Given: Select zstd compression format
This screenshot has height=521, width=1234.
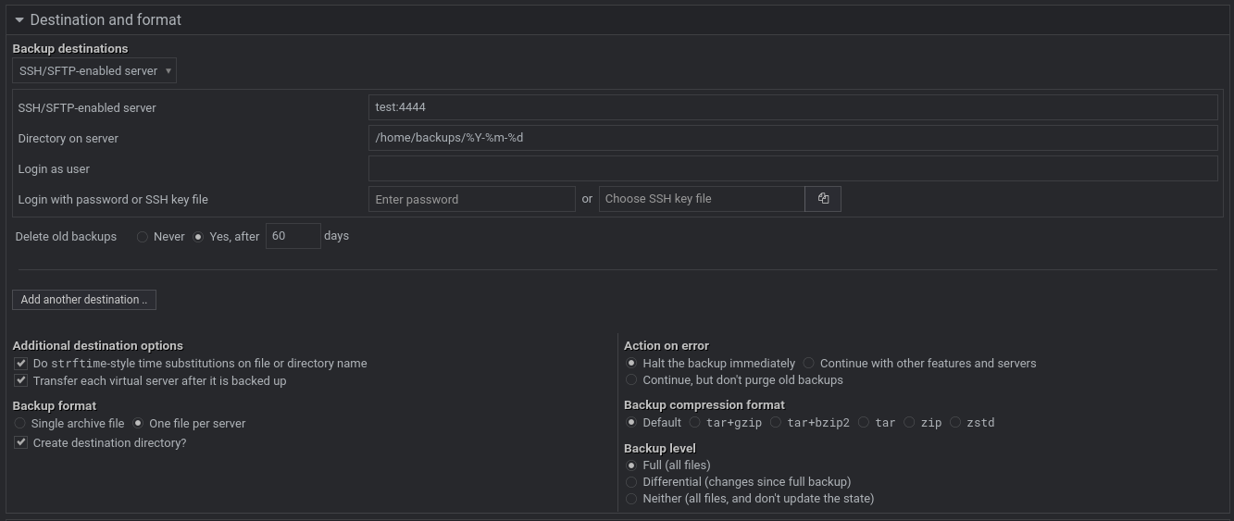Looking at the screenshot, I should [955, 423].
